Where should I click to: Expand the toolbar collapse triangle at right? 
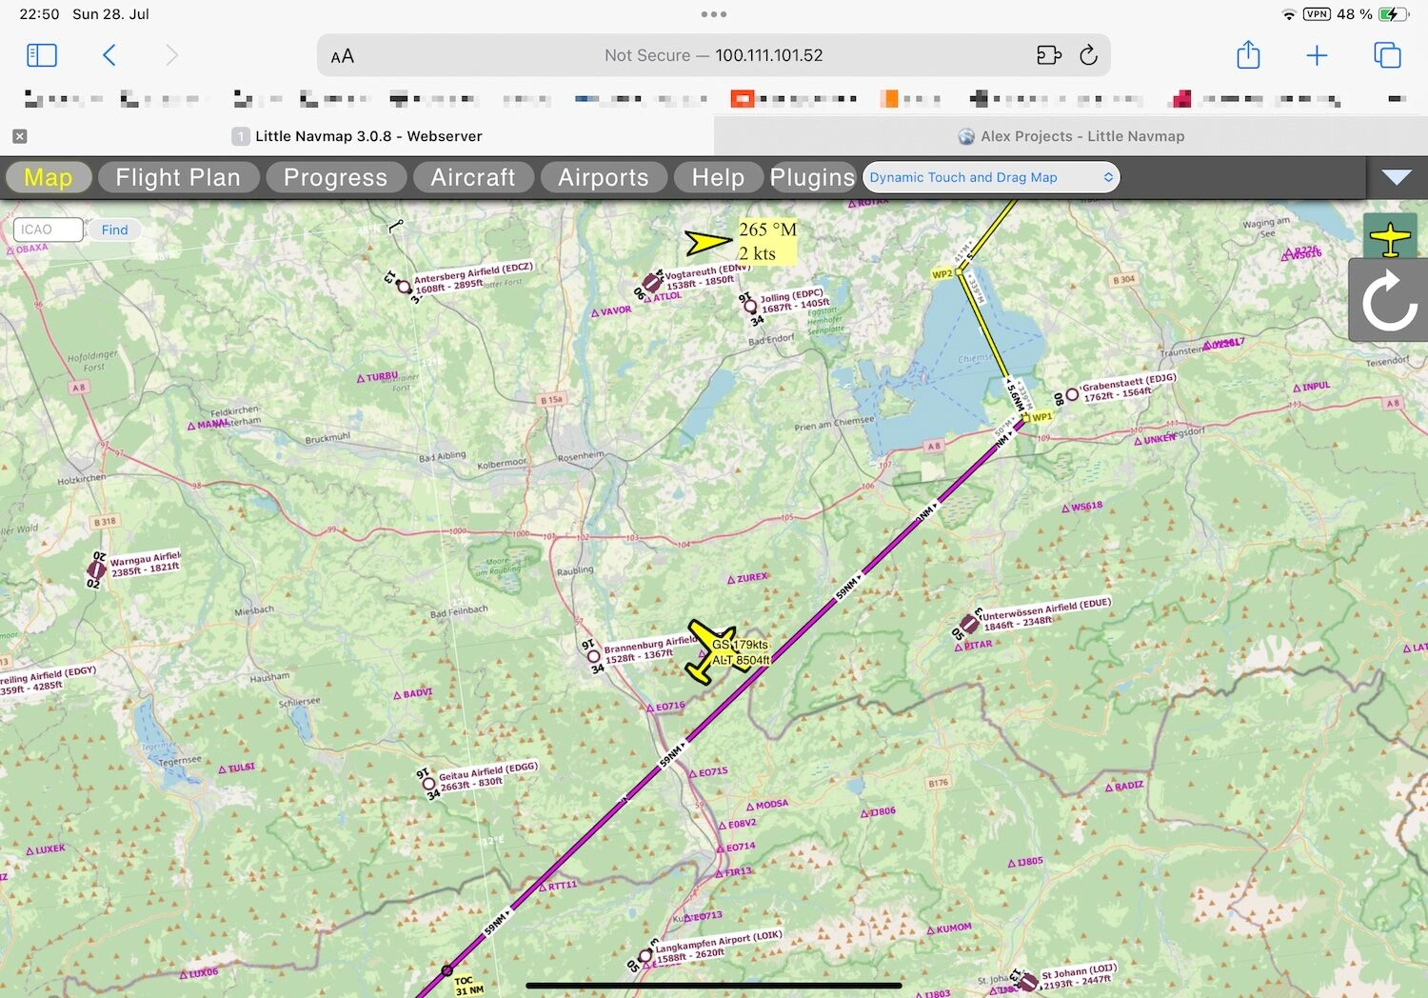pyautogui.click(x=1396, y=177)
